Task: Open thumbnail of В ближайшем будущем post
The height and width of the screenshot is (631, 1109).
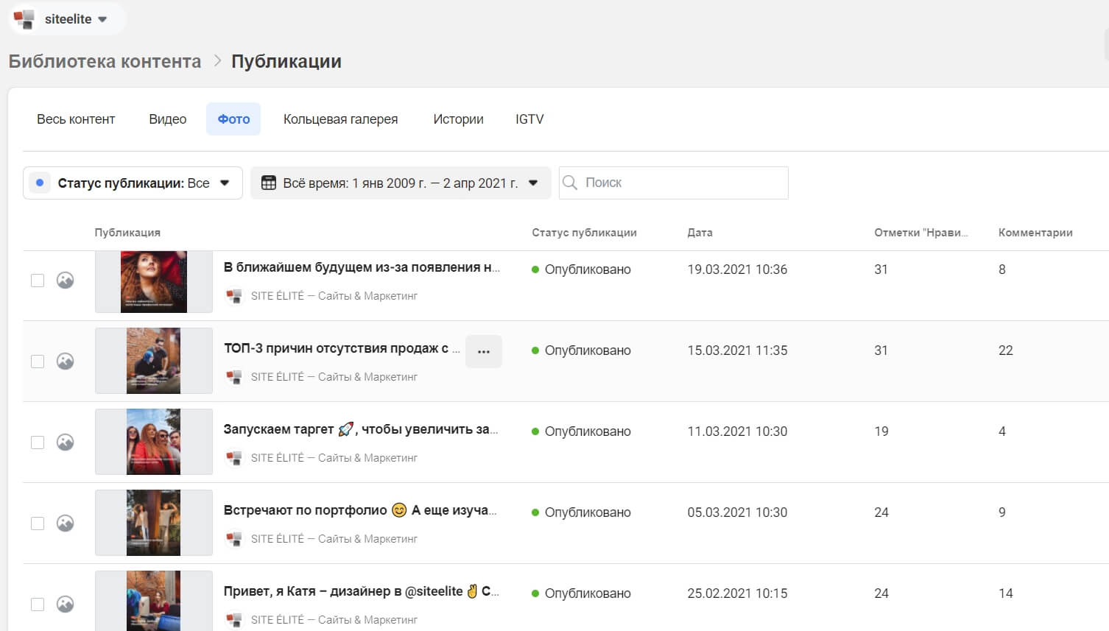Action: click(154, 282)
